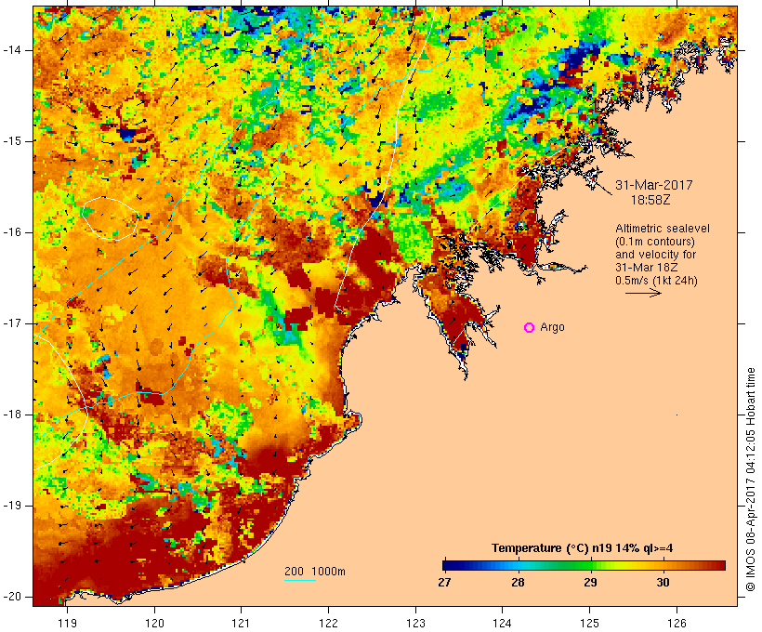Viewport: 762px width, 632px height.
Task: Click the '27' color bar tick label
Action: [444, 583]
